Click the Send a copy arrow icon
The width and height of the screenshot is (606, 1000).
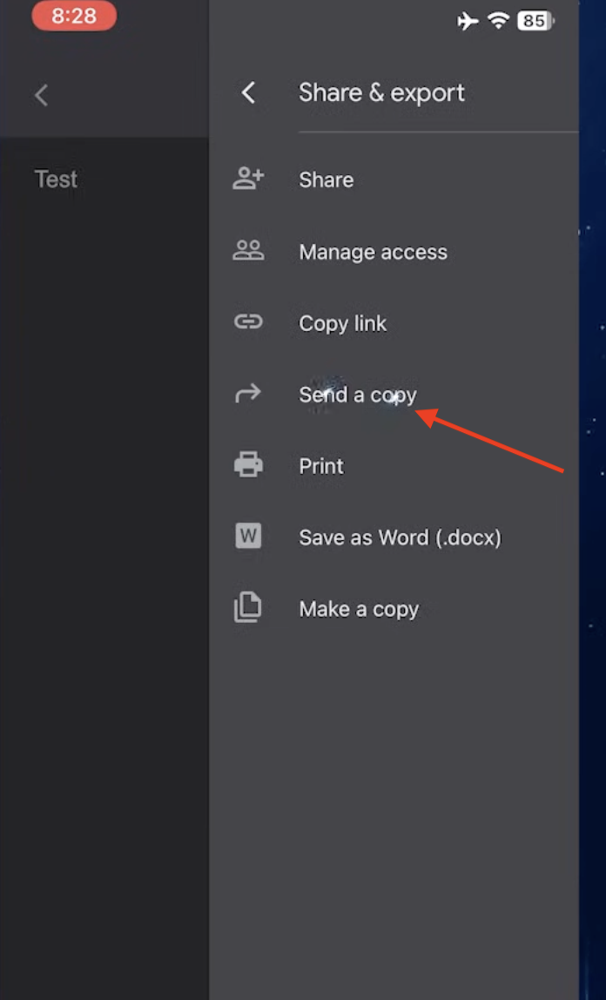249,394
